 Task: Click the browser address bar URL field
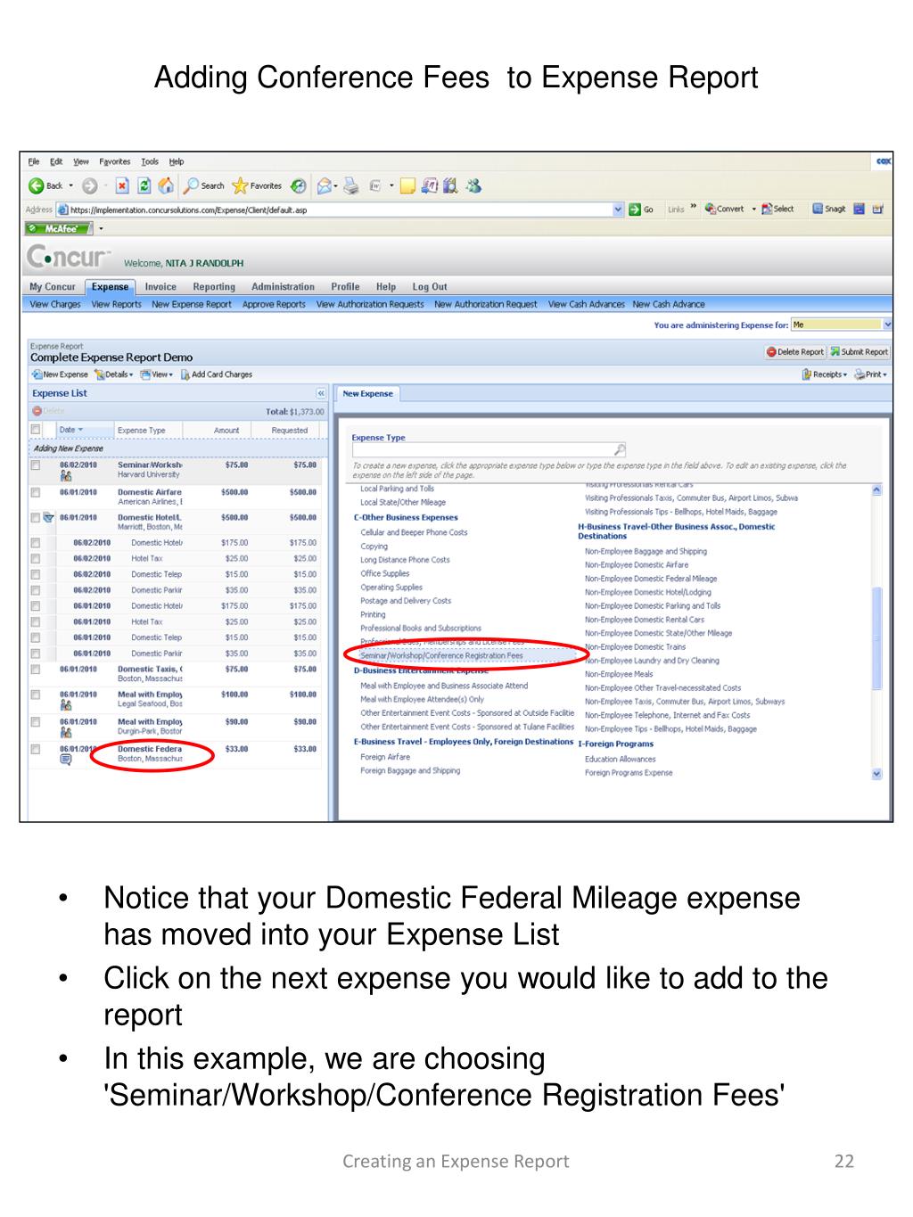341,210
